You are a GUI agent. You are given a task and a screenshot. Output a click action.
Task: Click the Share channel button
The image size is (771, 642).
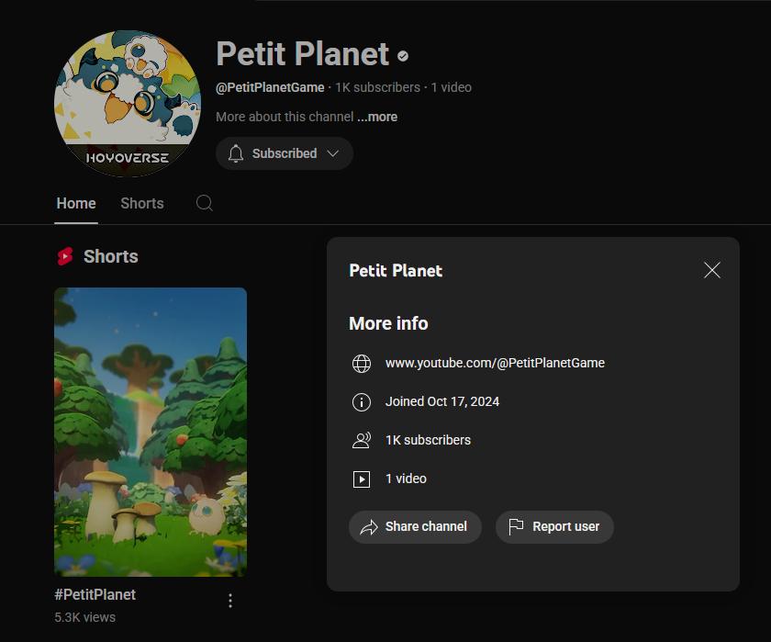(x=415, y=527)
